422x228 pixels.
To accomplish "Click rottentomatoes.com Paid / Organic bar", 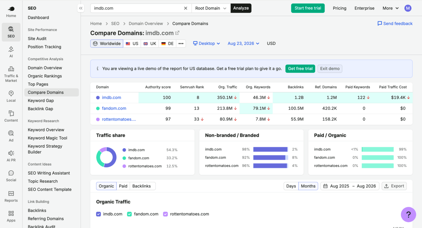I will point(378,166).
